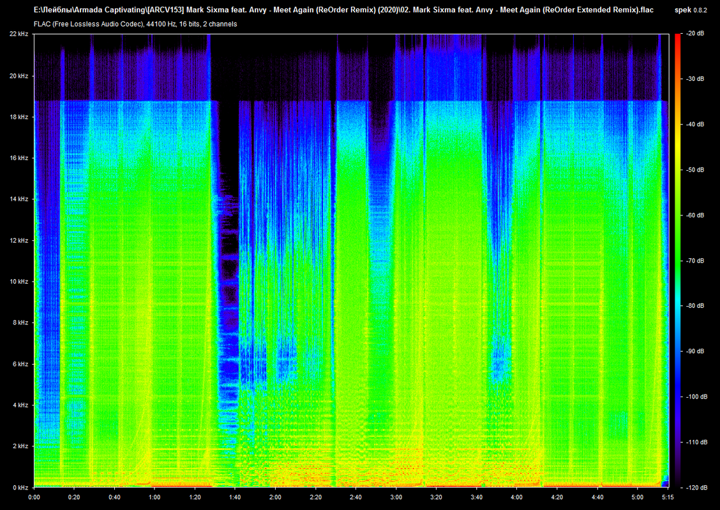
Task: Click the 5:15 end time label
Action: 668,497
